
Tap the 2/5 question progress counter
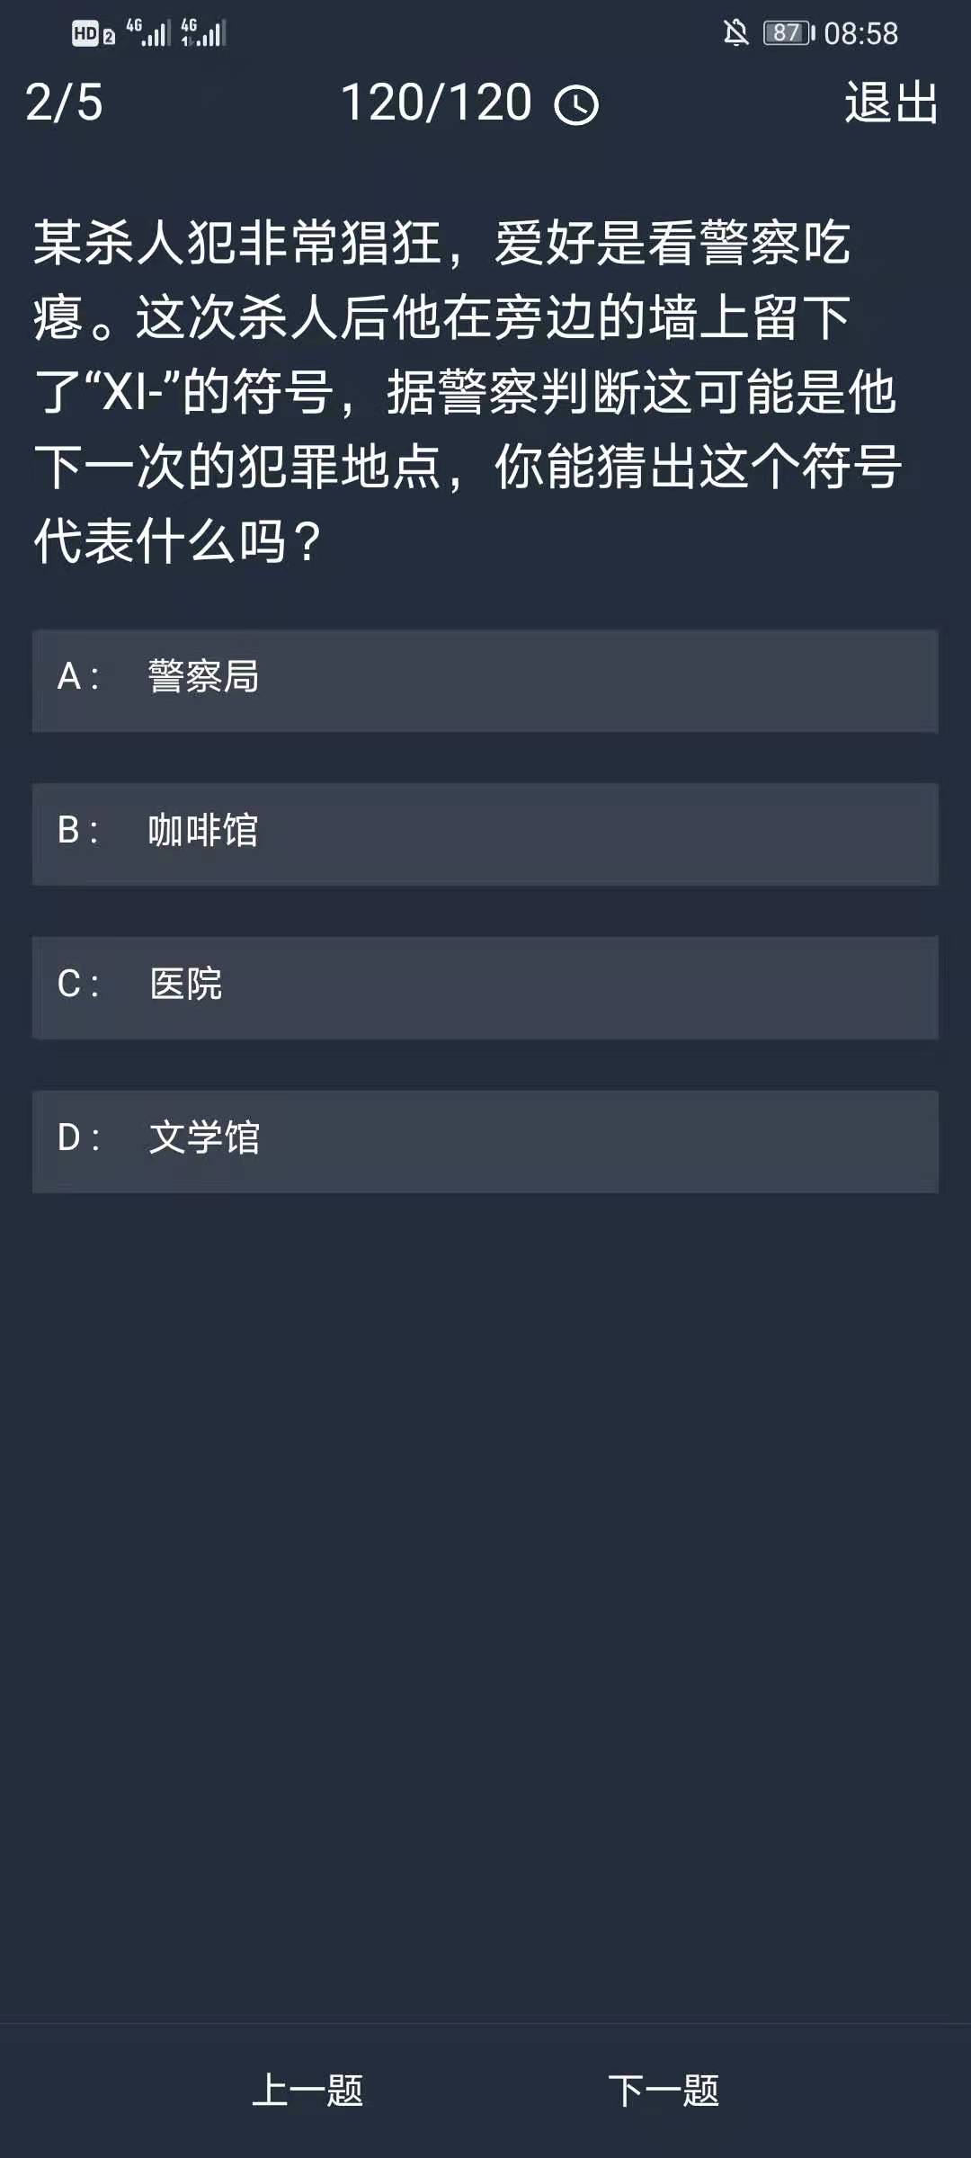(x=64, y=103)
